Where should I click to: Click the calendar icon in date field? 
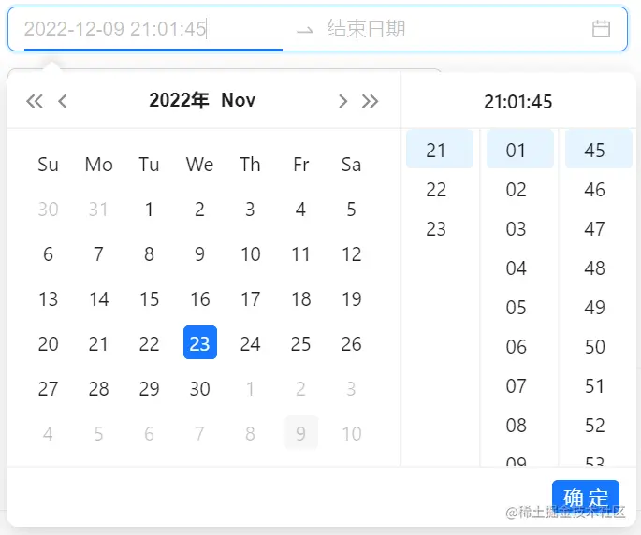click(602, 29)
